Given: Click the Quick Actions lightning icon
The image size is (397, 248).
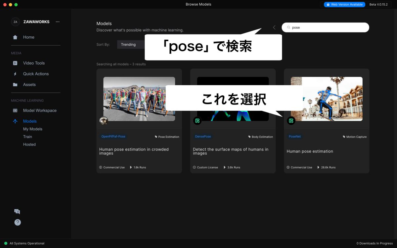Looking at the screenshot, I should click(x=15, y=74).
